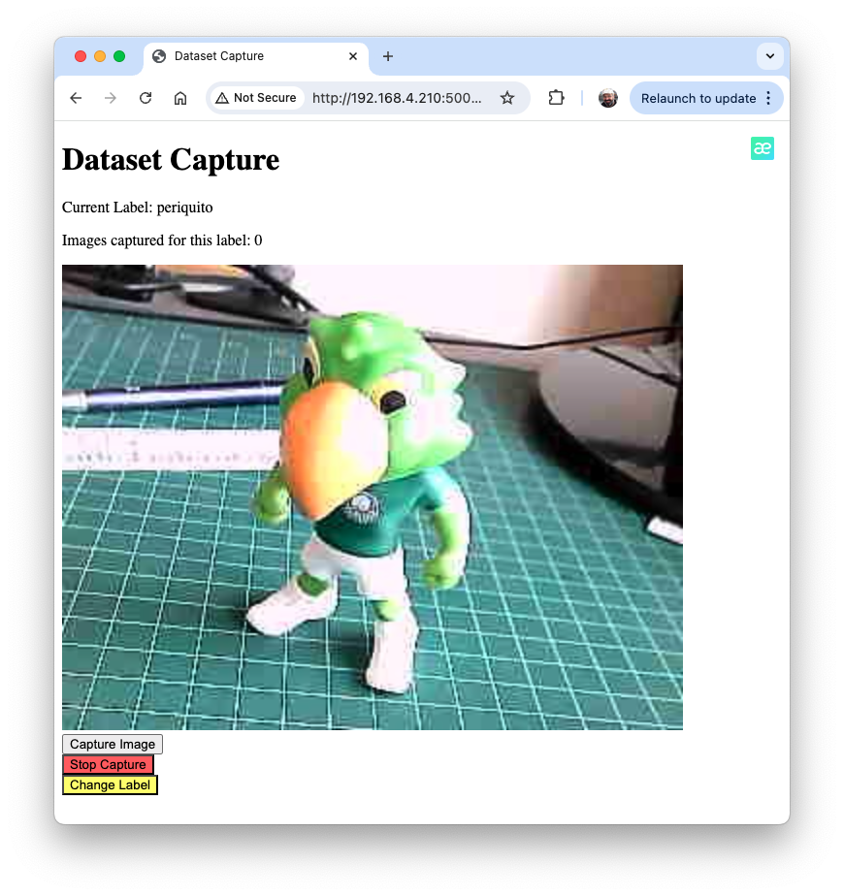Open the Chrome profile avatar
The image size is (844, 896).
(608, 98)
